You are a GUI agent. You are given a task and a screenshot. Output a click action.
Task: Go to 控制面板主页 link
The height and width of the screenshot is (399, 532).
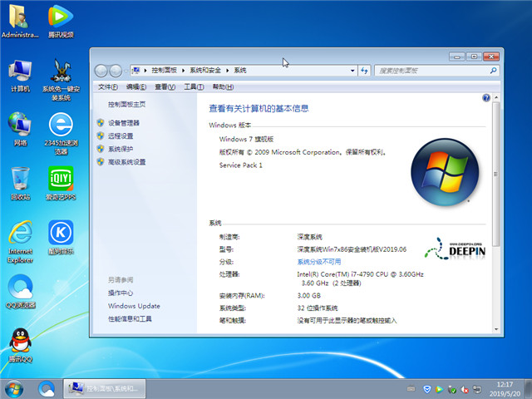coord(127,105)
